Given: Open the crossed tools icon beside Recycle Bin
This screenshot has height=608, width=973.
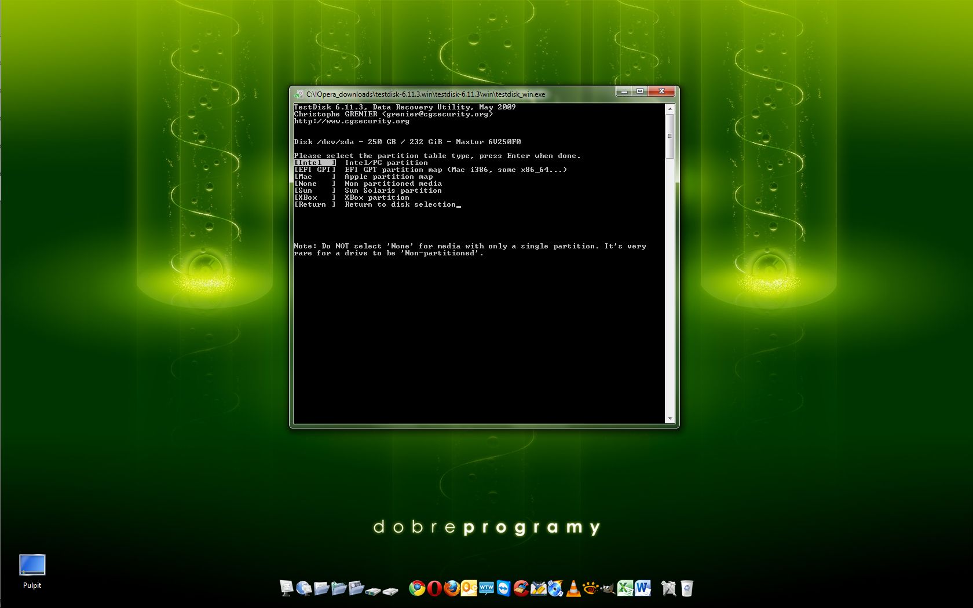Looking at the screenshot, I should tap(669, 588).
